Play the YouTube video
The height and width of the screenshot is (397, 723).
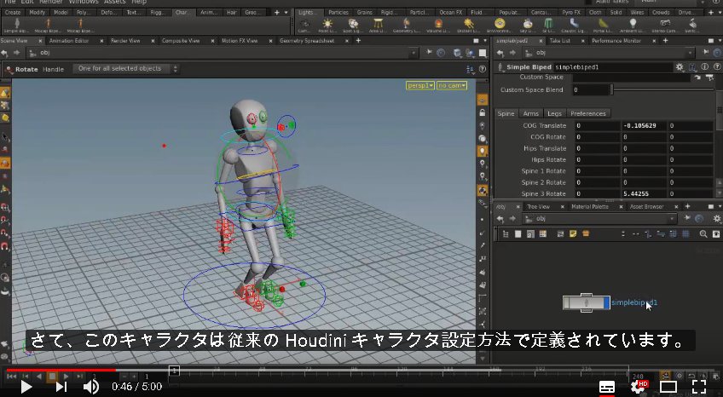26,387
